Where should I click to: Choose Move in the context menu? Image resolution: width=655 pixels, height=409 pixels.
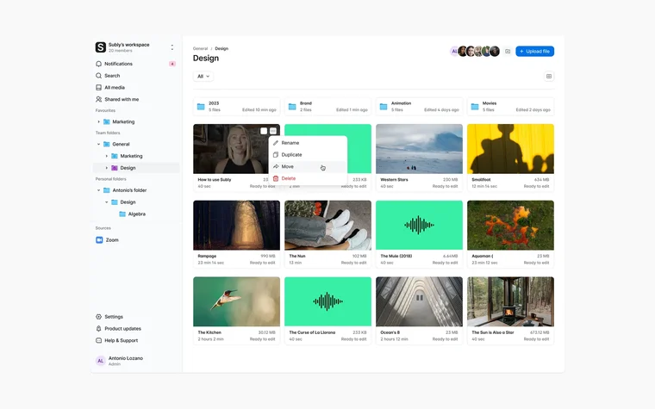[x=309, y=166]
